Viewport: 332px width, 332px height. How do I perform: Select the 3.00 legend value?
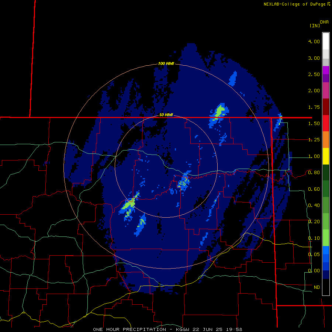[314, 58]
